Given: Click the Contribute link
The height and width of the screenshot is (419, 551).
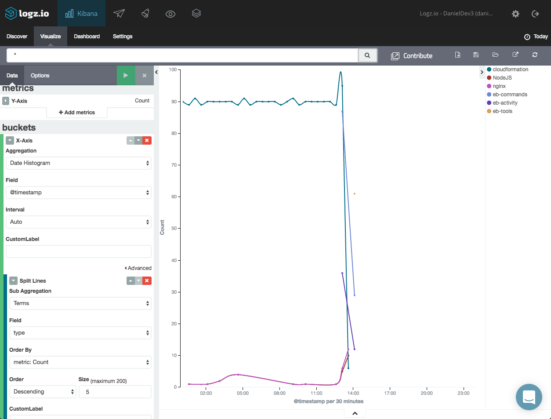Looking at the screenshot, I should tap(412, 56).
